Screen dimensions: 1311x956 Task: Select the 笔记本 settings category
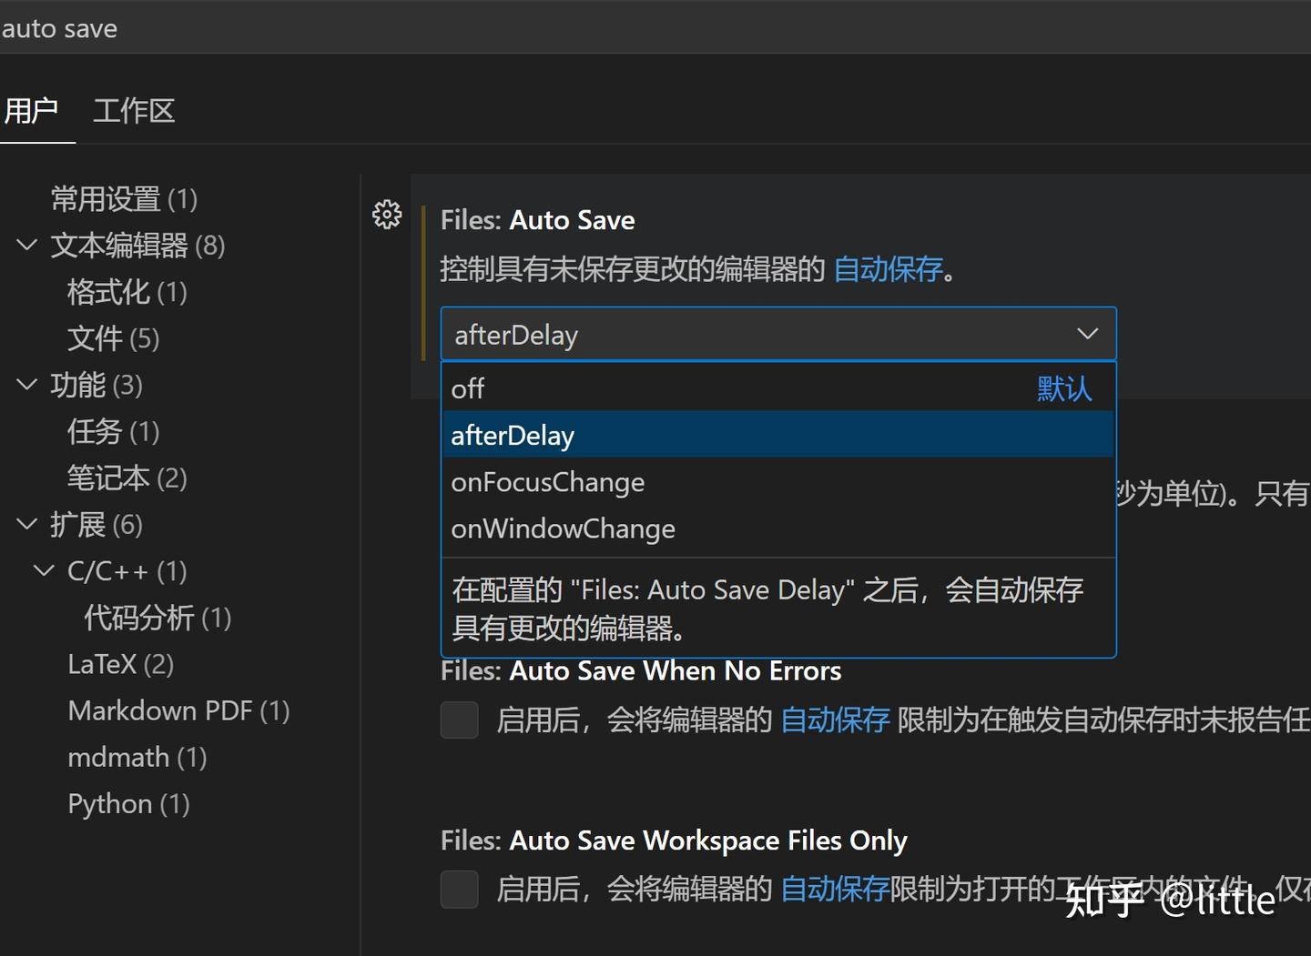(108, 478)
